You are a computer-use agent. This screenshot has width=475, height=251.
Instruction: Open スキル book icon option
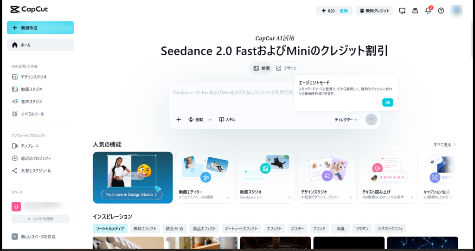[227, 119]
